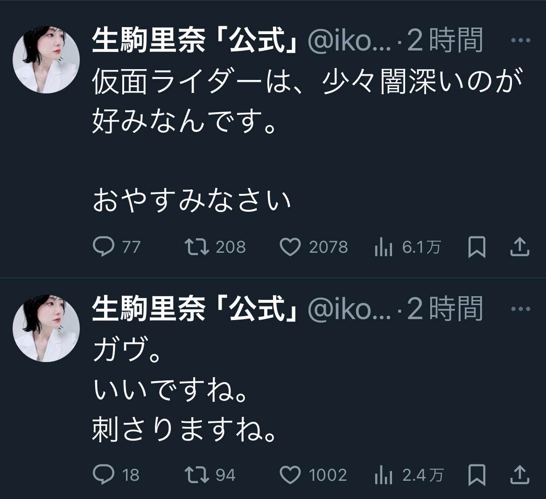Share the 刺さりますね tweet

[519, 475]
